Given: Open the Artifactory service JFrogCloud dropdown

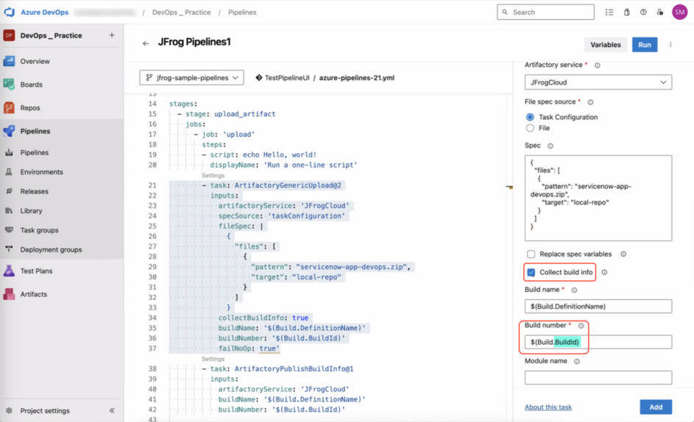Looking at the screenshot, I should tap(598, 82).
